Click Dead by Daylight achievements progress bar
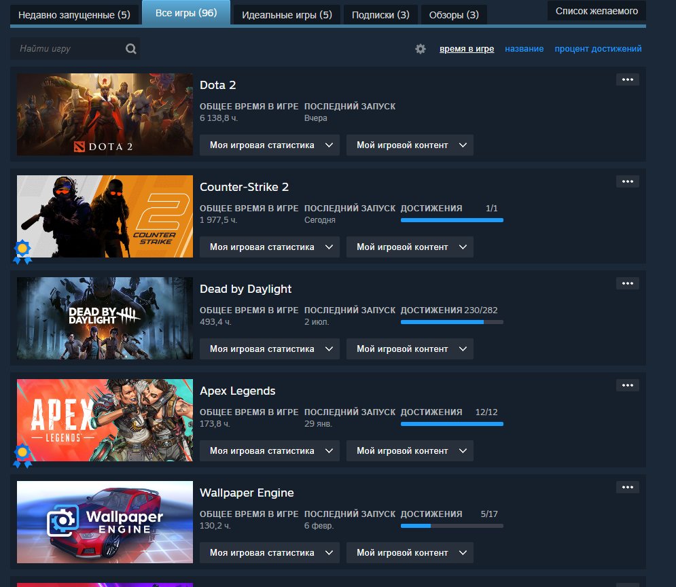 [x=452, y=322]
